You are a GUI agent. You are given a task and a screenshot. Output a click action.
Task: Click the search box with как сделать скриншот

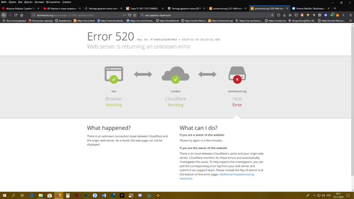[207, 15]
